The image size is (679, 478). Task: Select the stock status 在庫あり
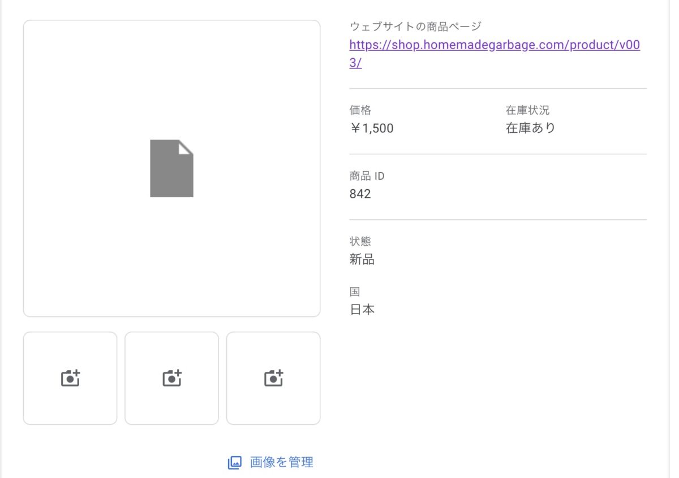[x=531, y=128]
